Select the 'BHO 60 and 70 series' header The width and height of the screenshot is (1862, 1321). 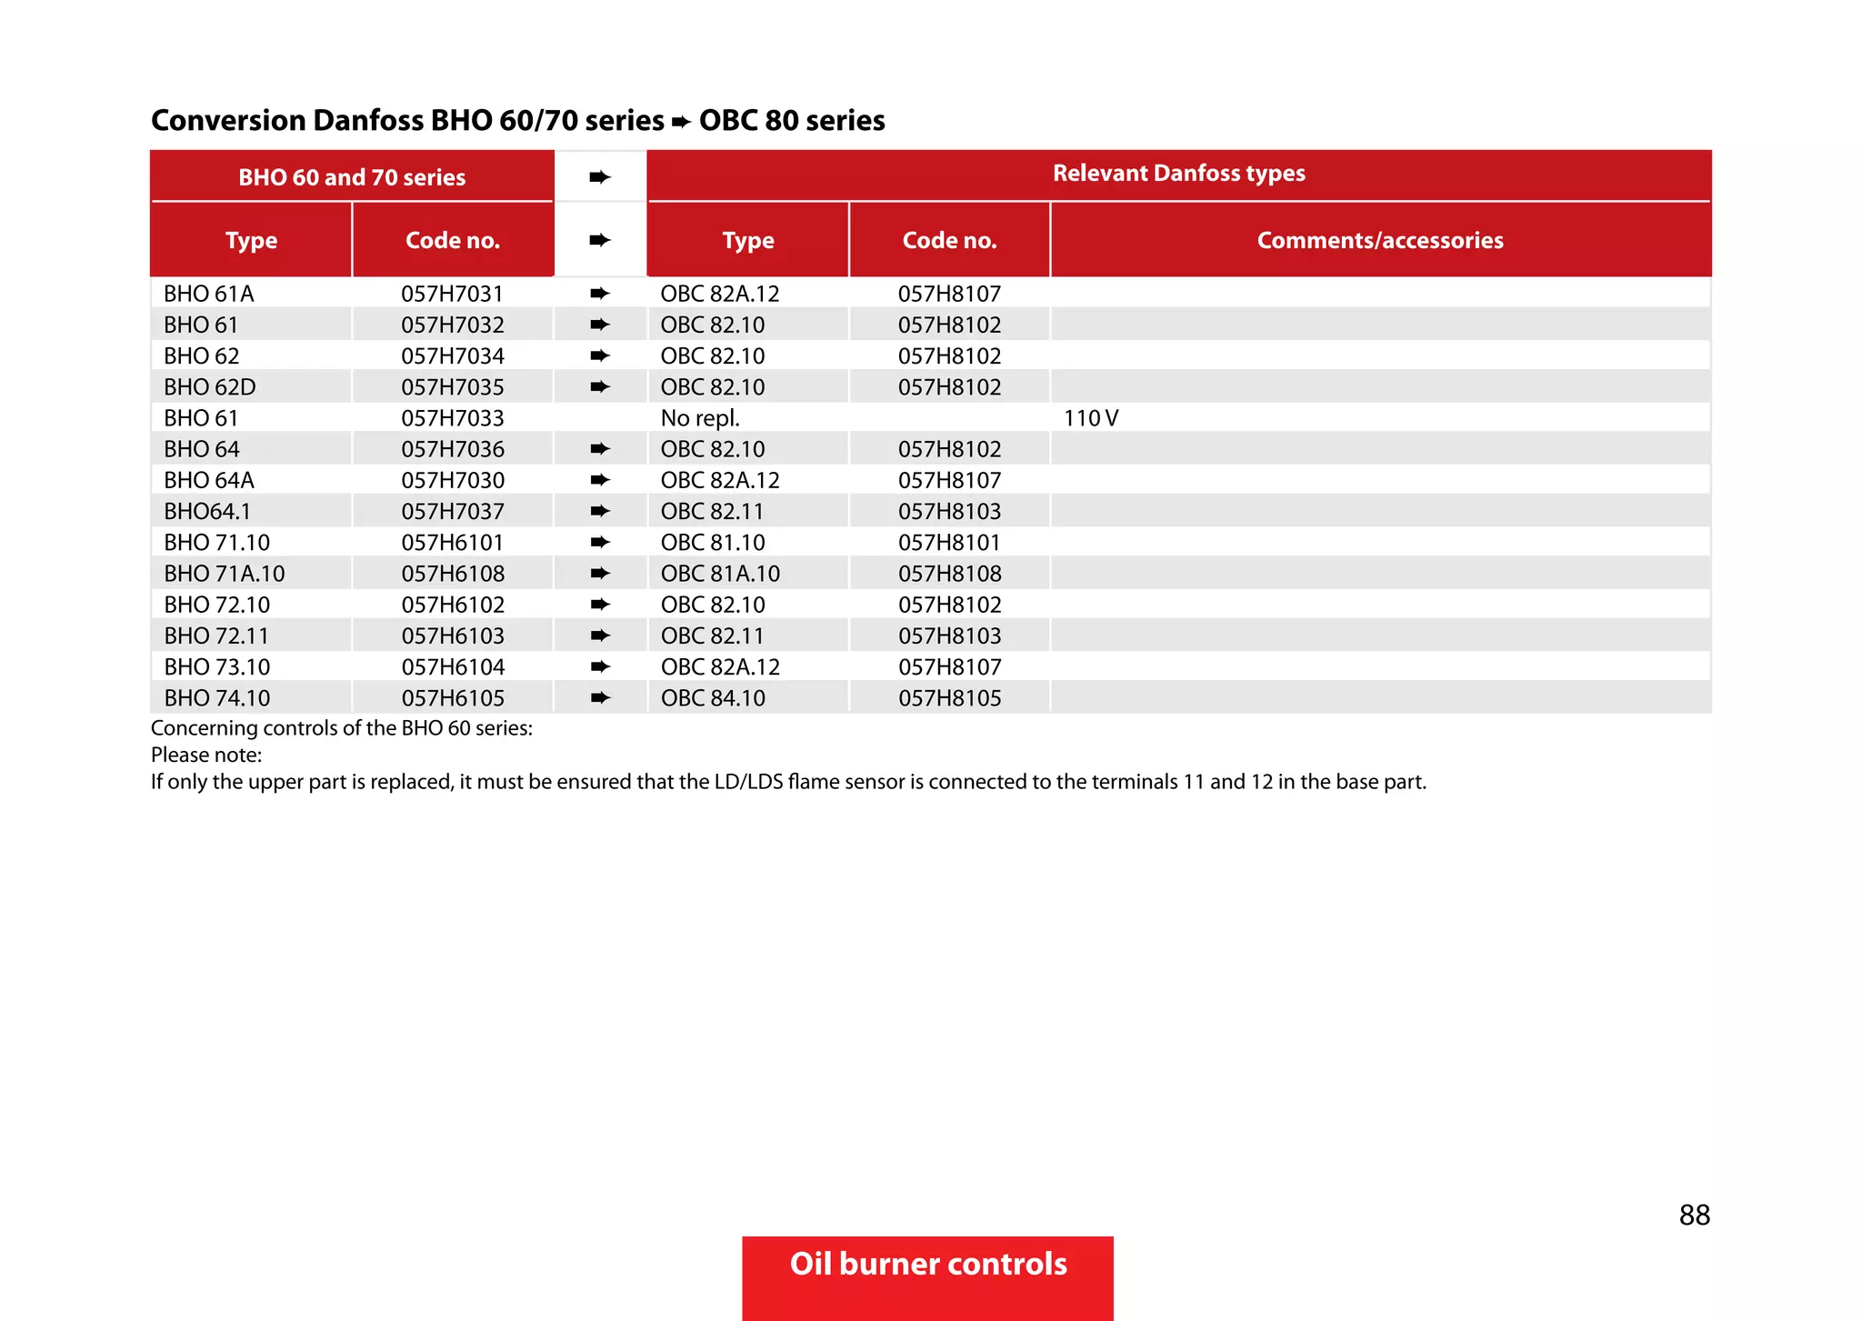click(x=352, y=177)
